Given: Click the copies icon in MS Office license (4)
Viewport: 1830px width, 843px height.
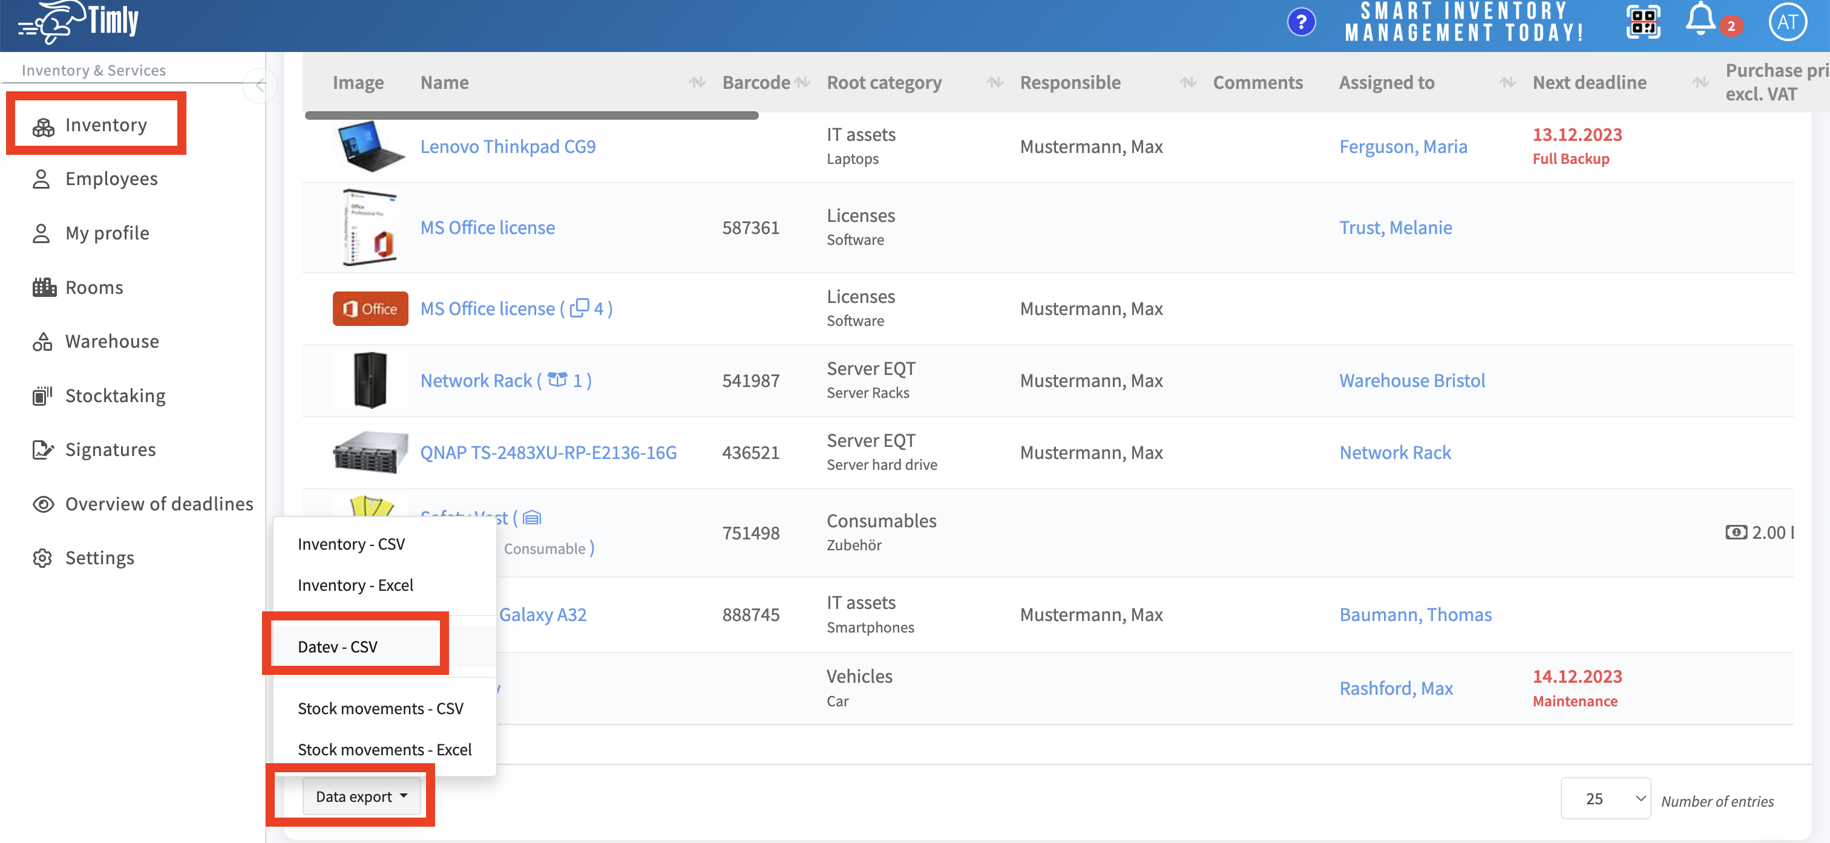Looking at the screenshot, I should point(579,308).
